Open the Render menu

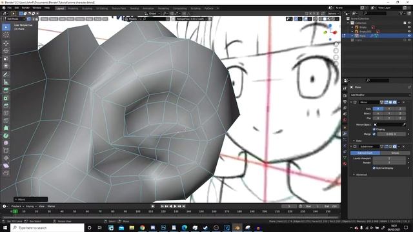(26, 8)
